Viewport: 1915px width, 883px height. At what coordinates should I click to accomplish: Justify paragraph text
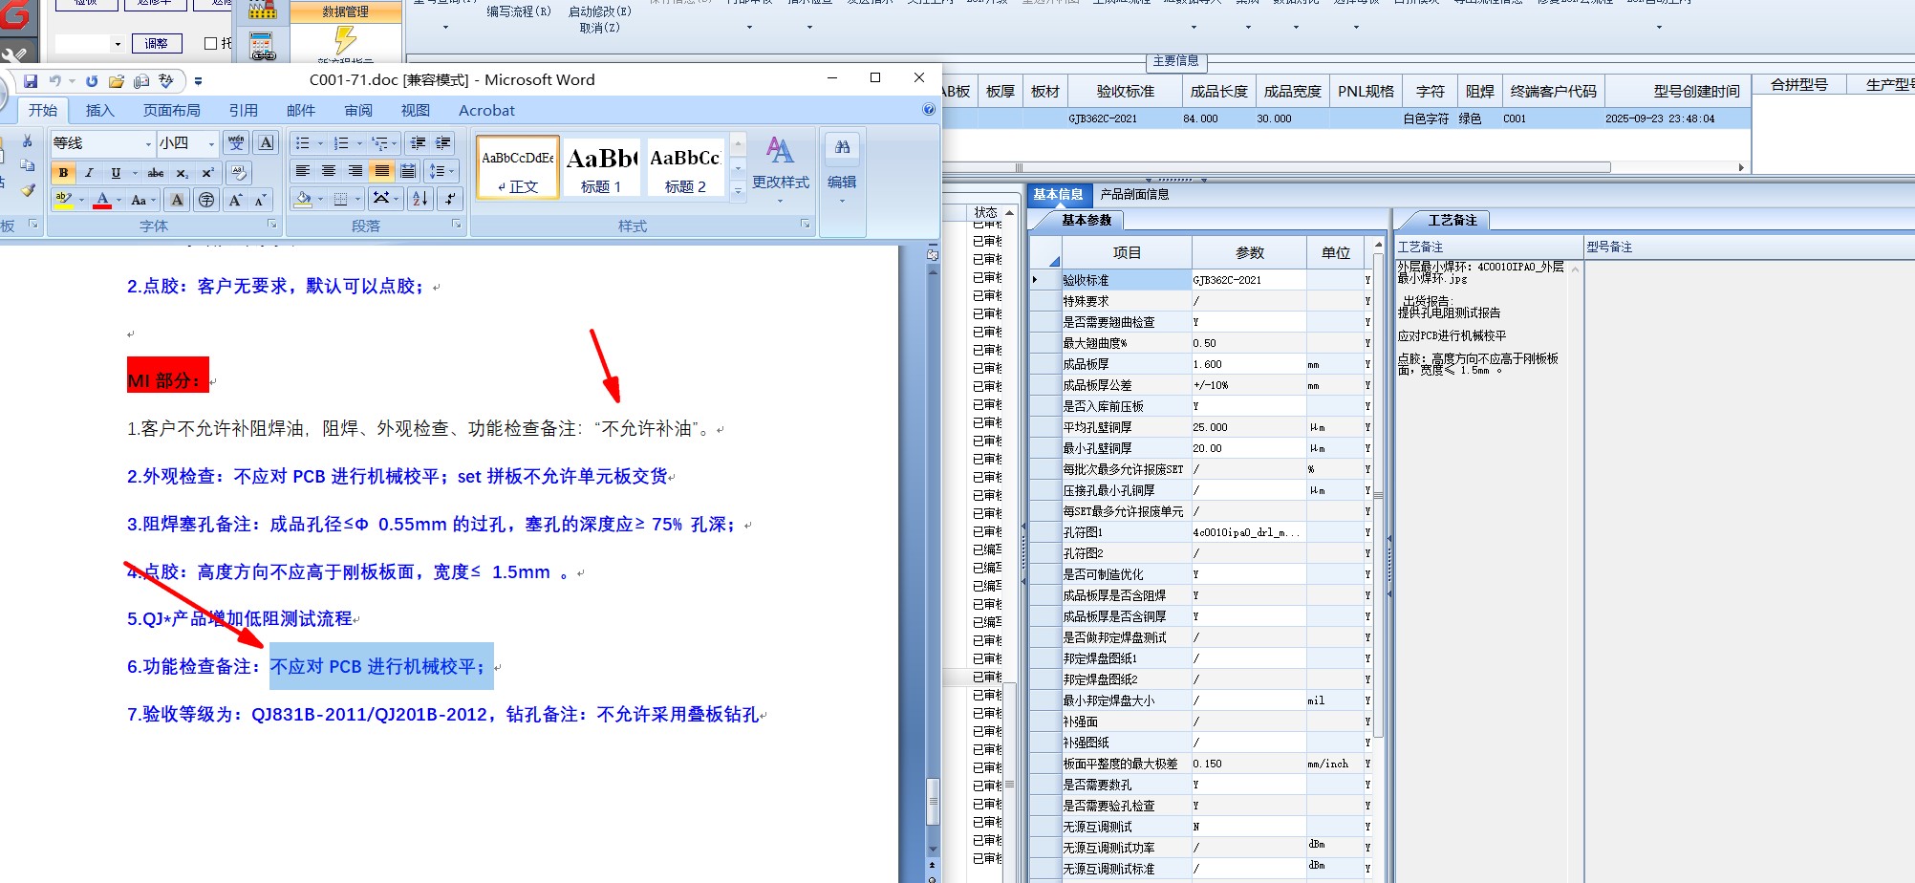click(x=381, y=171)
